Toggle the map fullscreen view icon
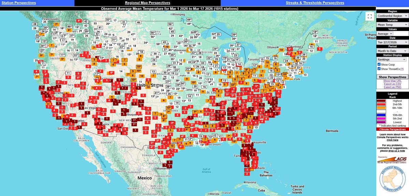Screen dimensions: 409x196 pos(369,16)
